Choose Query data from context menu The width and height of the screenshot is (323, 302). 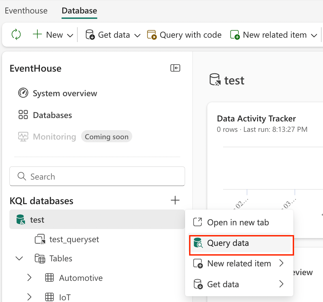click(240, 243)
